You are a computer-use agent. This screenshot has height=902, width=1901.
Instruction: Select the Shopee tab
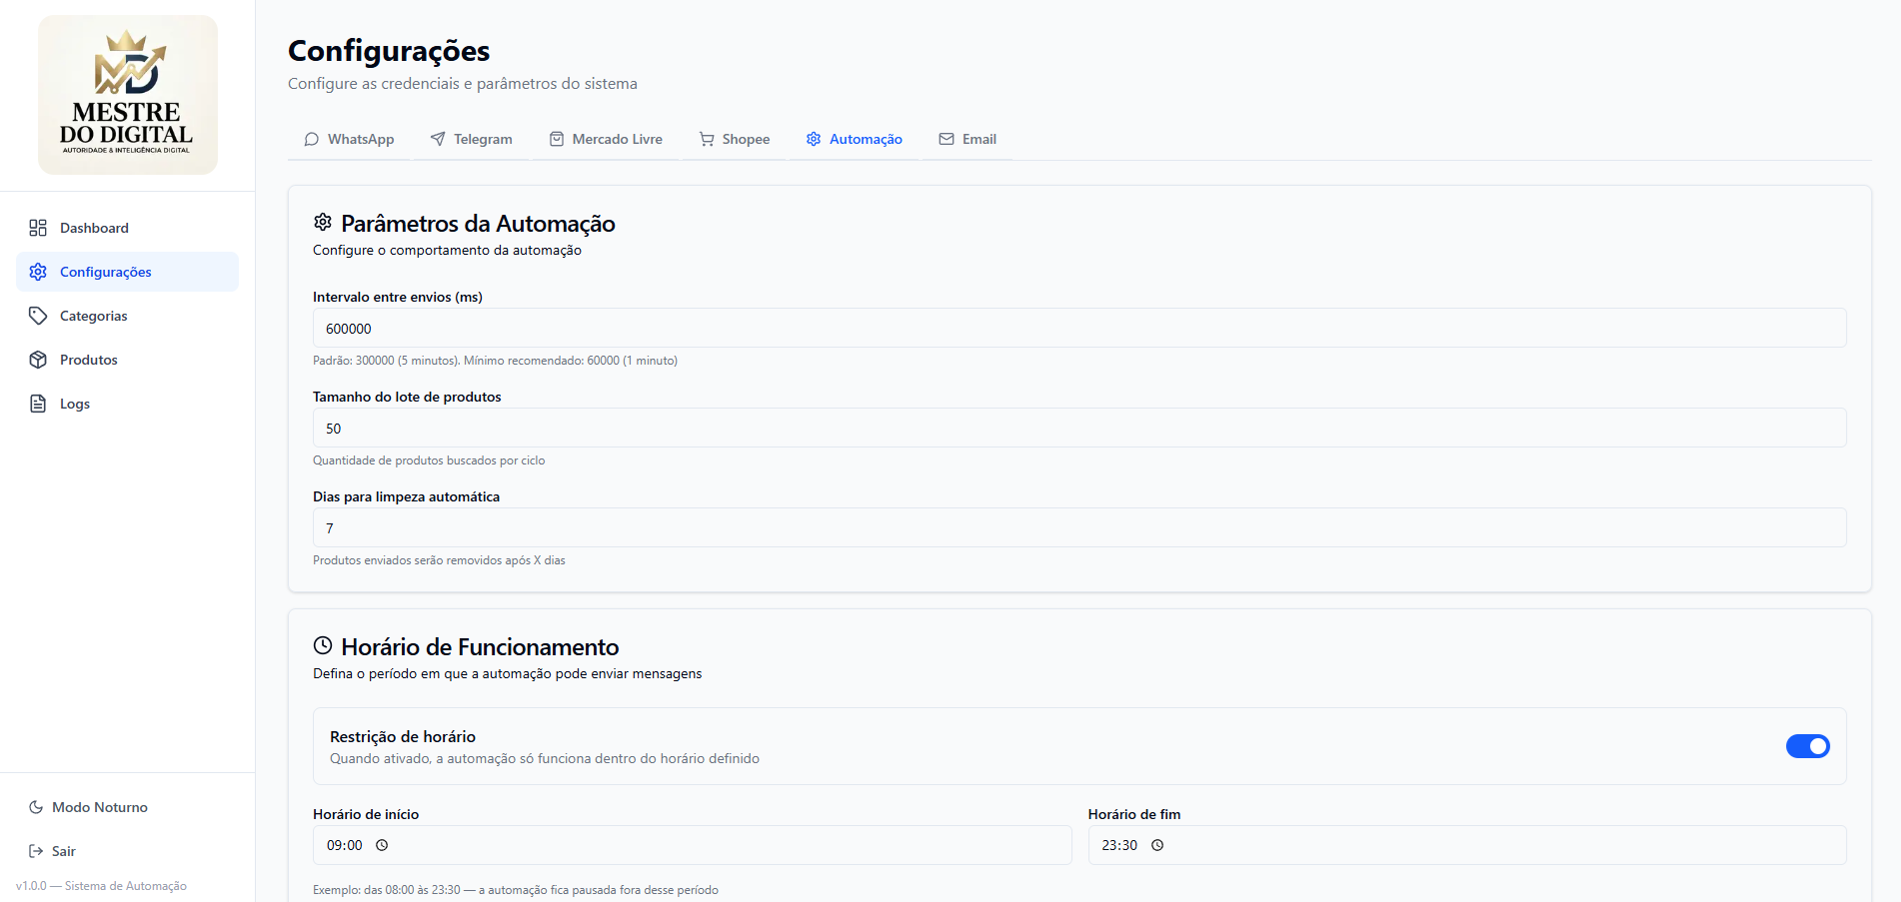[x=735, y=139]
